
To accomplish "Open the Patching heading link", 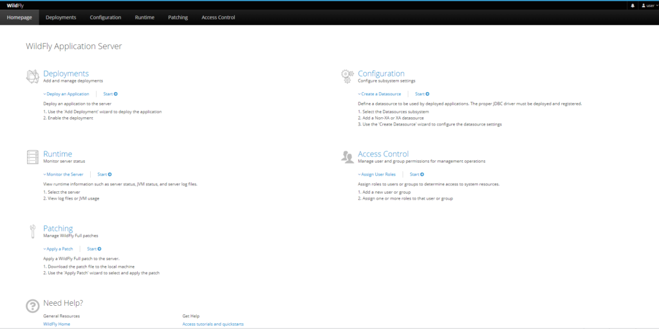I will click(58, 229).
